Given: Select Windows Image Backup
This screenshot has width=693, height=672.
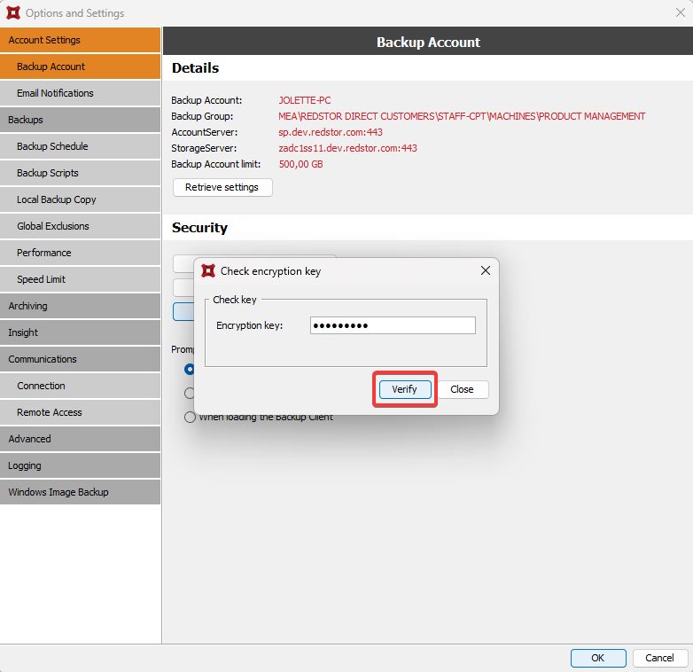Looking at the screenshot, I should click(80, 492).
